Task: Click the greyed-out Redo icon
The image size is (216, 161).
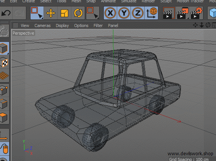Action: [x=19, y=13]
